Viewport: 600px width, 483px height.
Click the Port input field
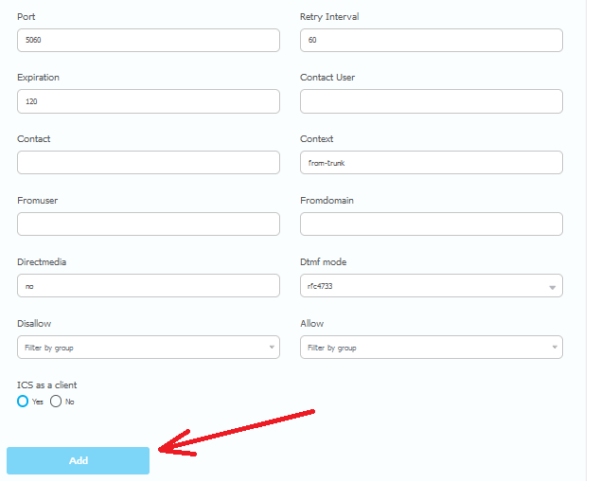[148, 41]
